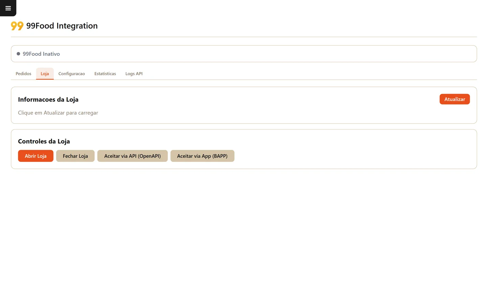Open the store with Abrir Loja
The height and width of the screenshot is (306, 490).
pyautogui.click(x=36, y=156)
